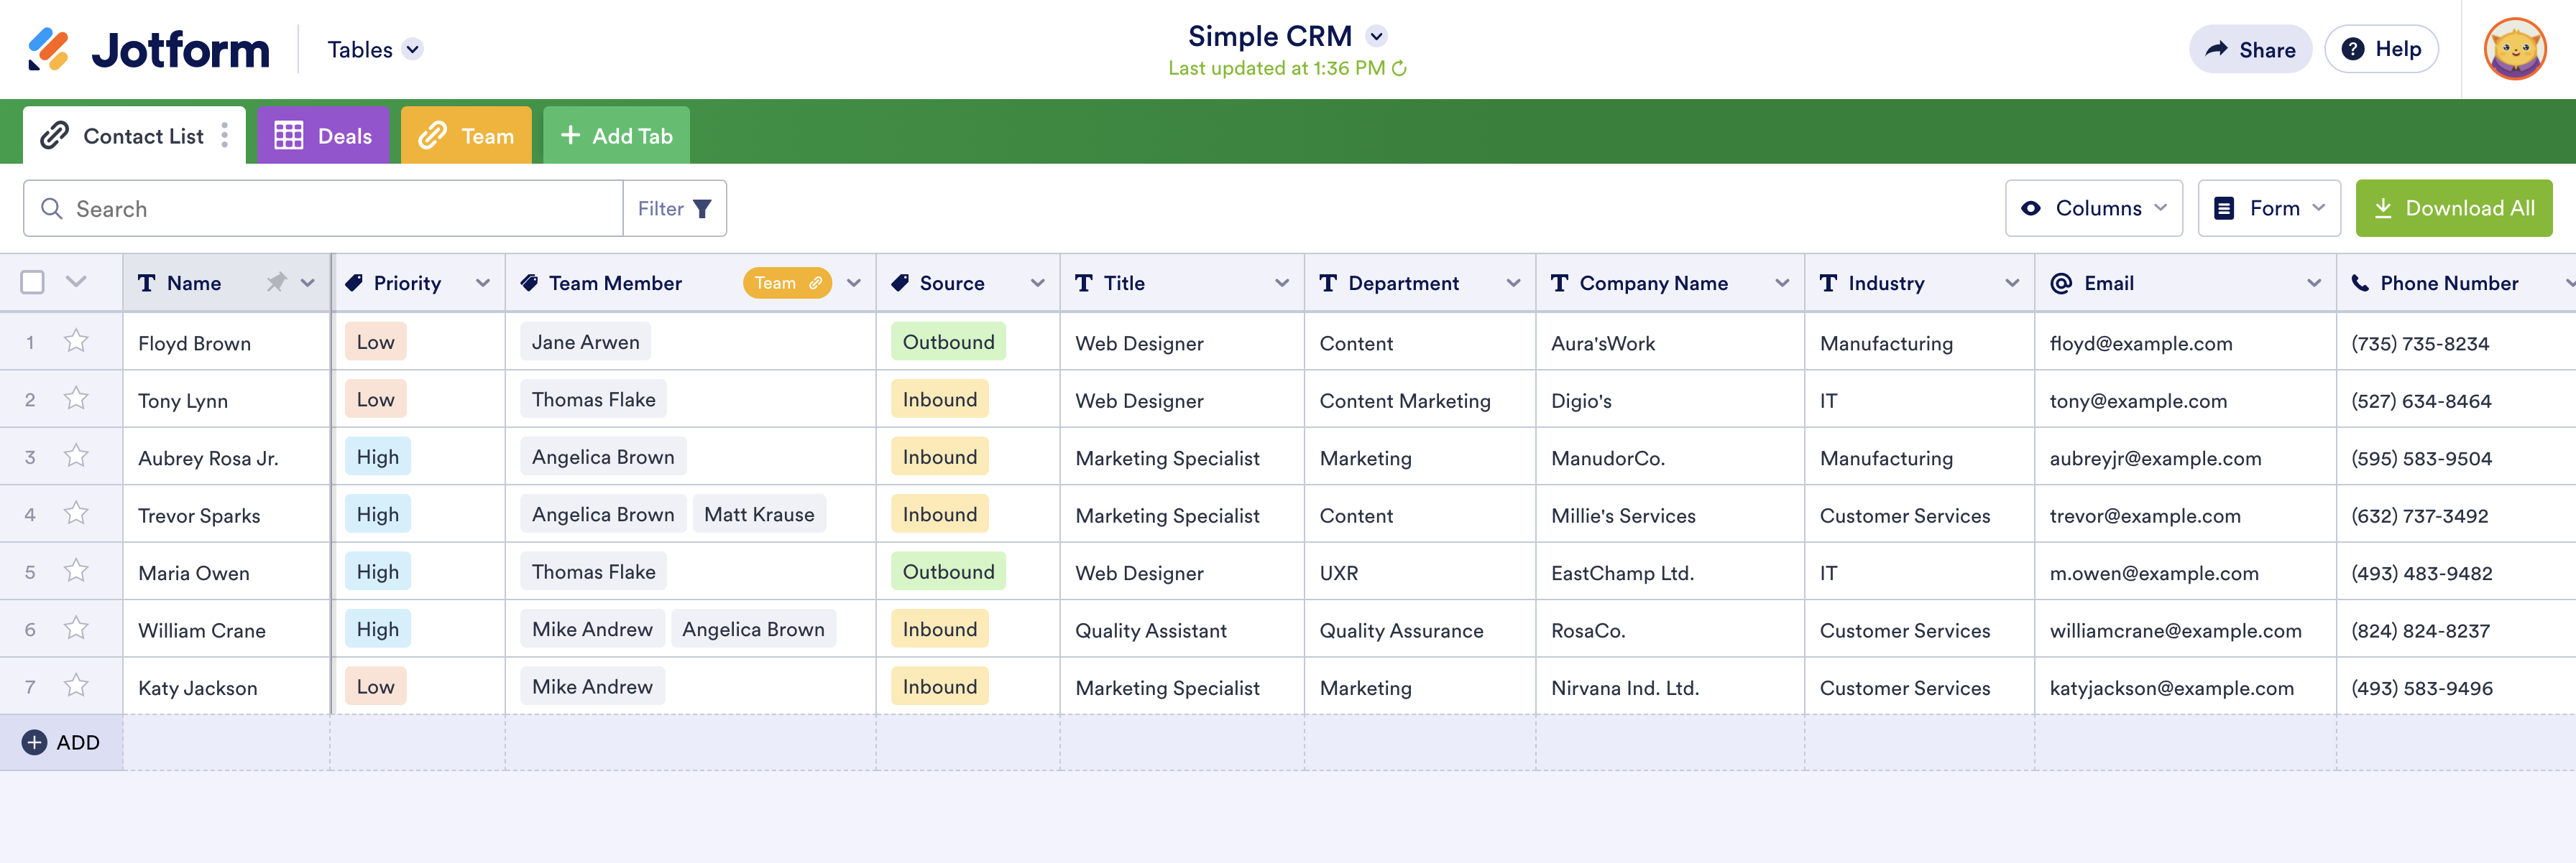Open the Team tab
This screenshot has height=863, width=2576.
coord(466,136)
